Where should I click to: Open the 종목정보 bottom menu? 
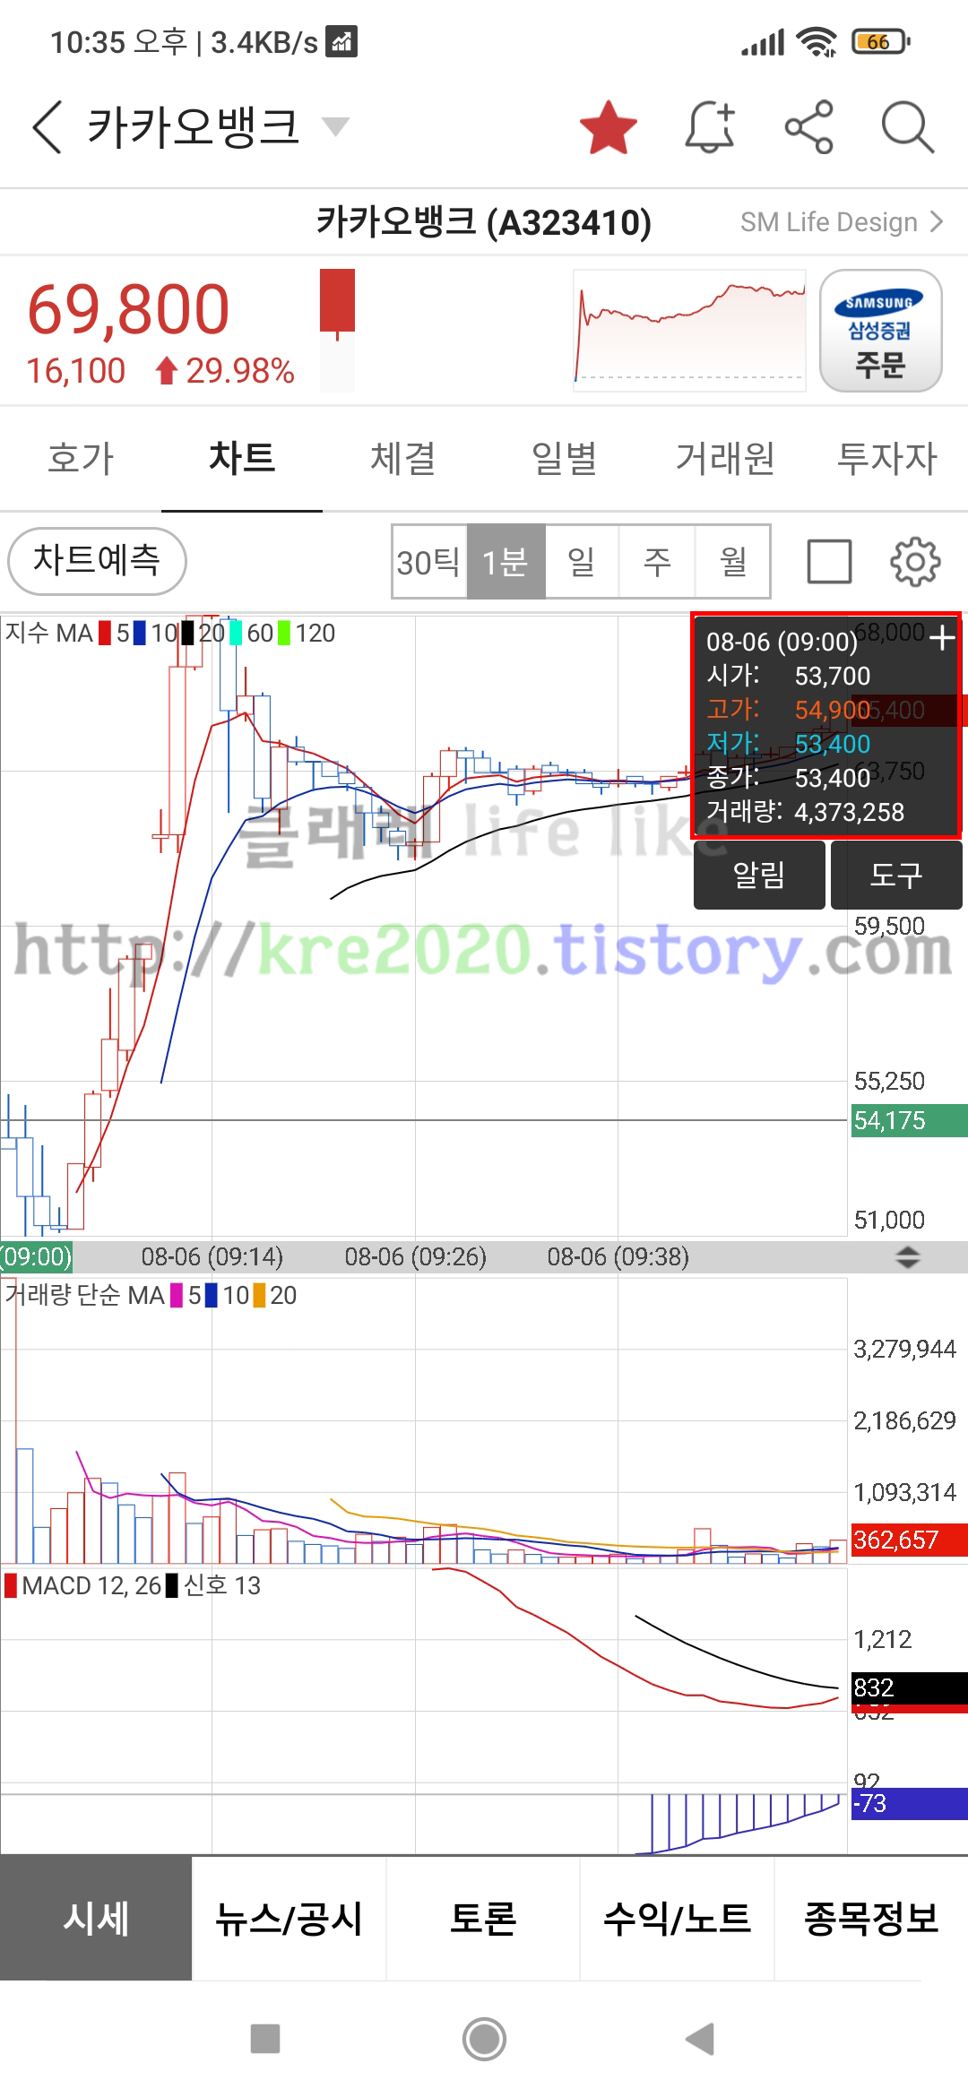click(x=871, y=1919)
